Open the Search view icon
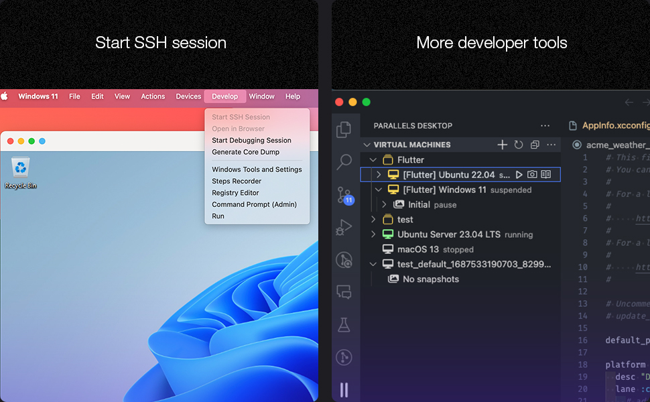650x402 pixels. [x=344, y=161]
